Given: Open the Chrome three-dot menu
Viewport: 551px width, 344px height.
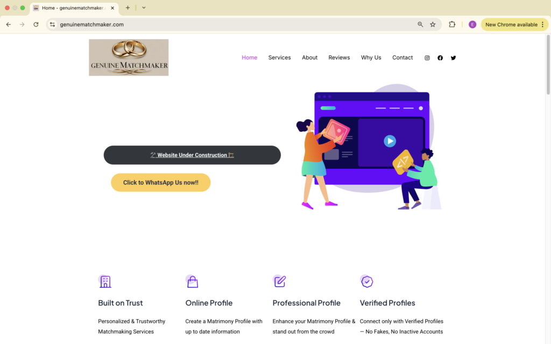Looking at the screenshot, I should [542, 25].
